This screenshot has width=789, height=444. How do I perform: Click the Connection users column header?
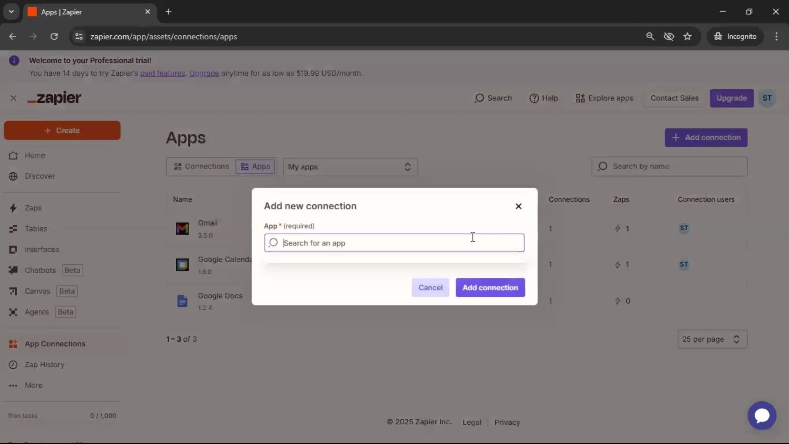click(706, 200)
